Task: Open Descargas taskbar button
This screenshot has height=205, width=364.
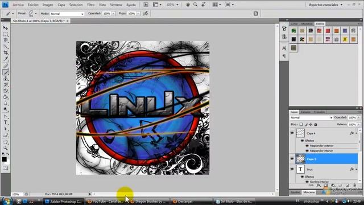Action: point(192,201)
